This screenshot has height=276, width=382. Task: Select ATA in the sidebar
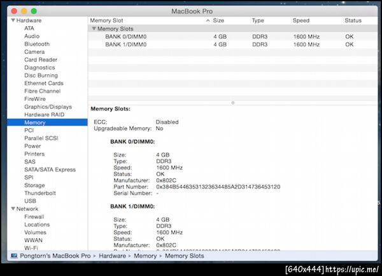29,29
